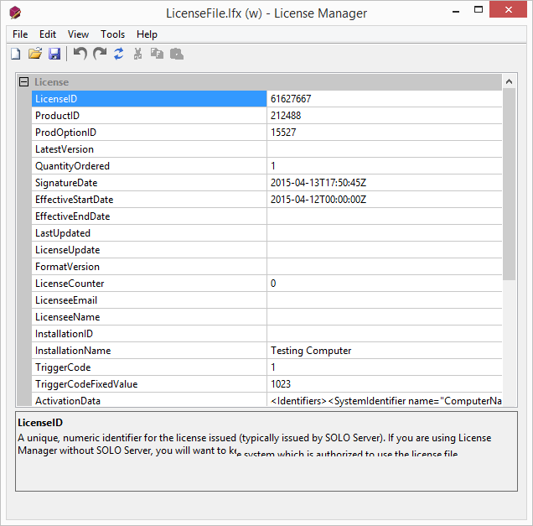The height and width of the screenshot is (526, 533).
Task: Click the scroll up arrow of property grid
Action: (509, 81)
